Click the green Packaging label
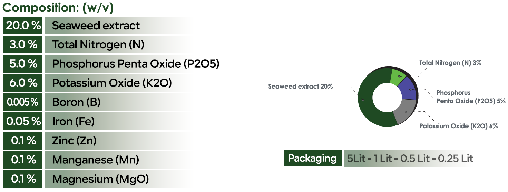This screenshot has height=192, width=508. tap(312, 159)
